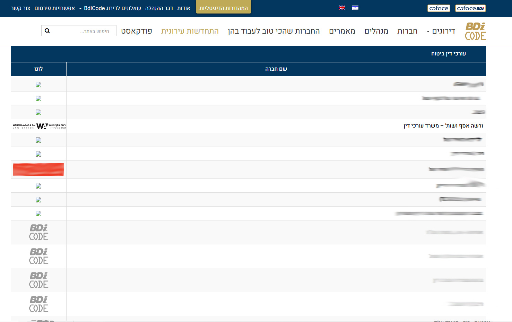
Task: Switch language with the UK flag
Action: 342,8
